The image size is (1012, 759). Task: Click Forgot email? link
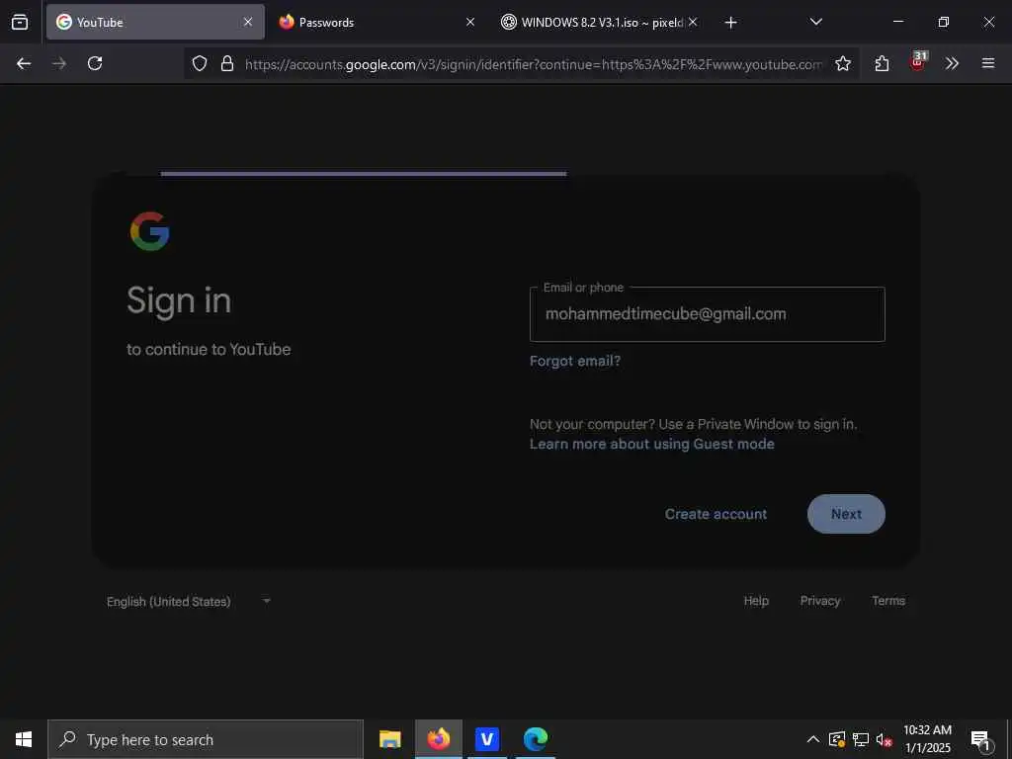click(575, 361)
